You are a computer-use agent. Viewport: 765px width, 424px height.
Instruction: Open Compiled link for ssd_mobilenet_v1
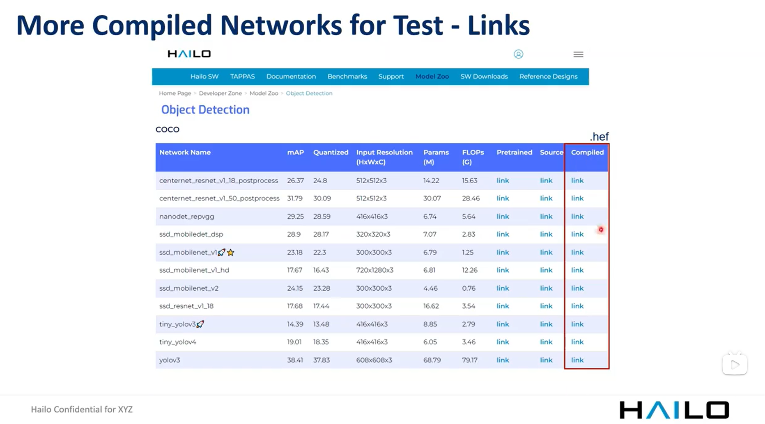click(x=577, y=252)
